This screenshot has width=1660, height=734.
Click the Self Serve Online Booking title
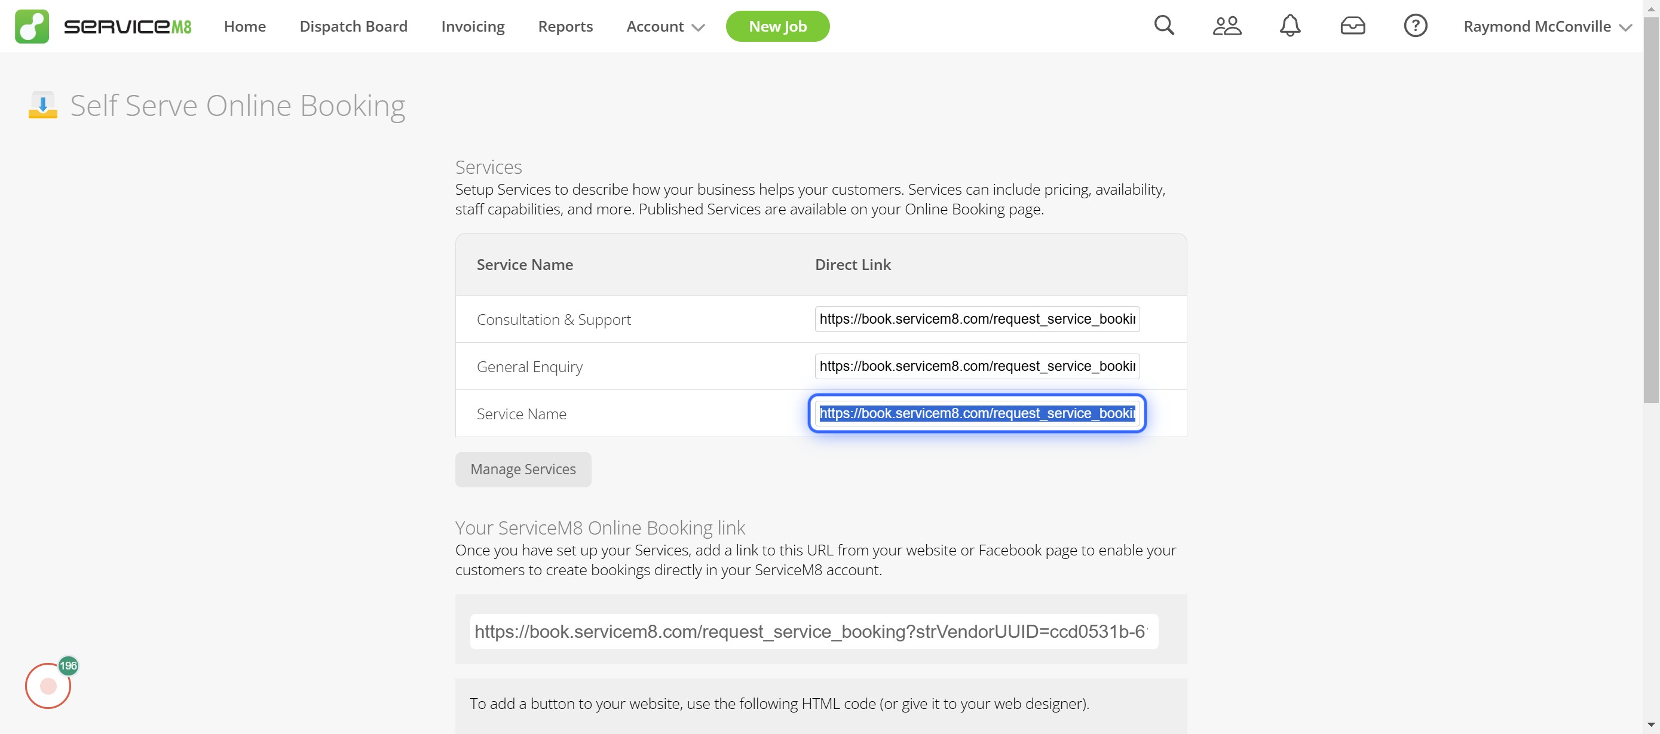pos(237,106)
